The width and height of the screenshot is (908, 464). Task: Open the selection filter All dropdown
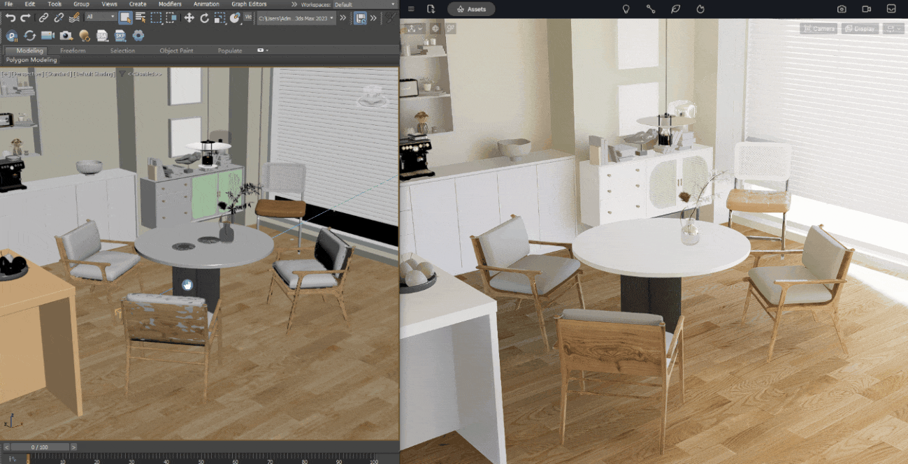101,17
